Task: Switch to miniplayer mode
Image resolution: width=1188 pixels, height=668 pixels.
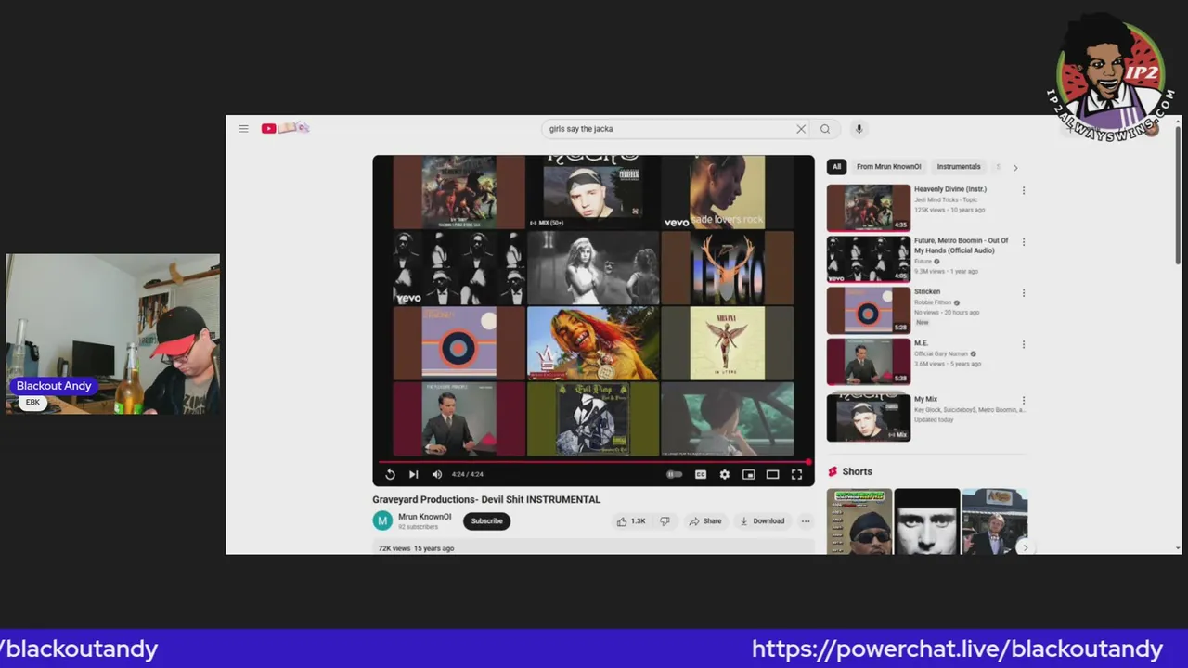Action: pos(749,474)
